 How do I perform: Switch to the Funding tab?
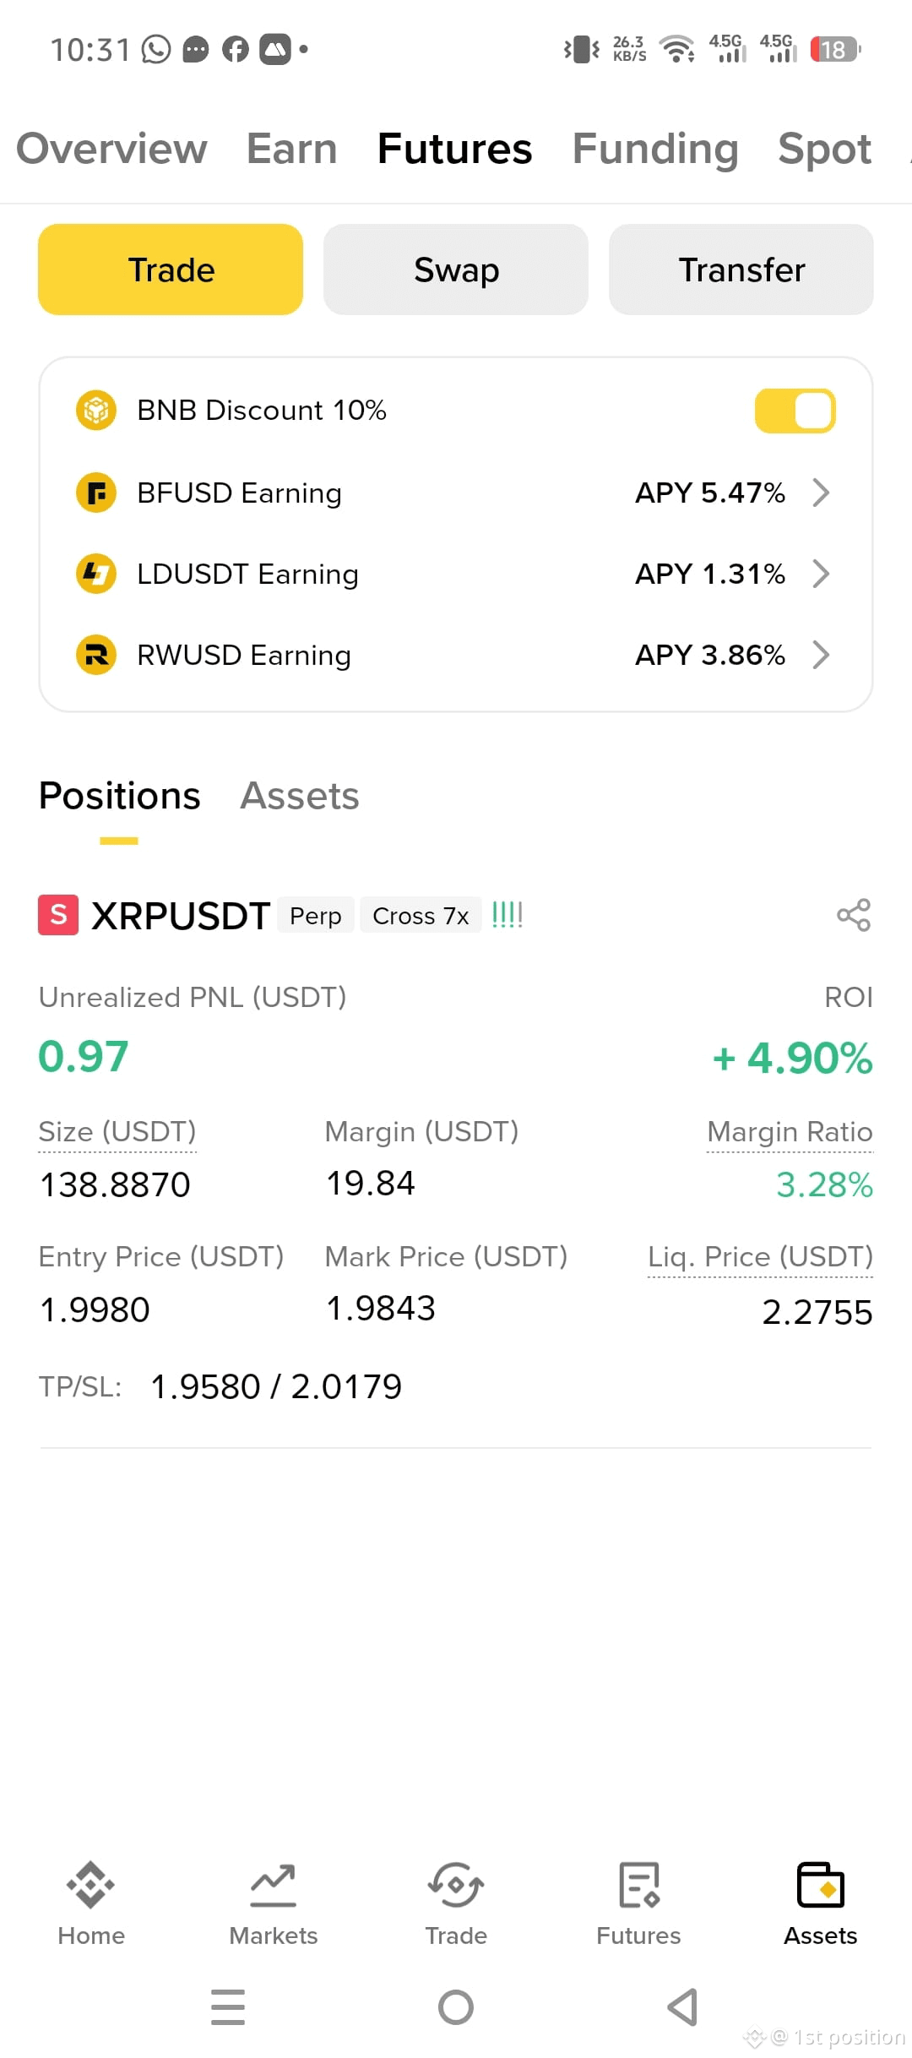(x=655, y=150)
